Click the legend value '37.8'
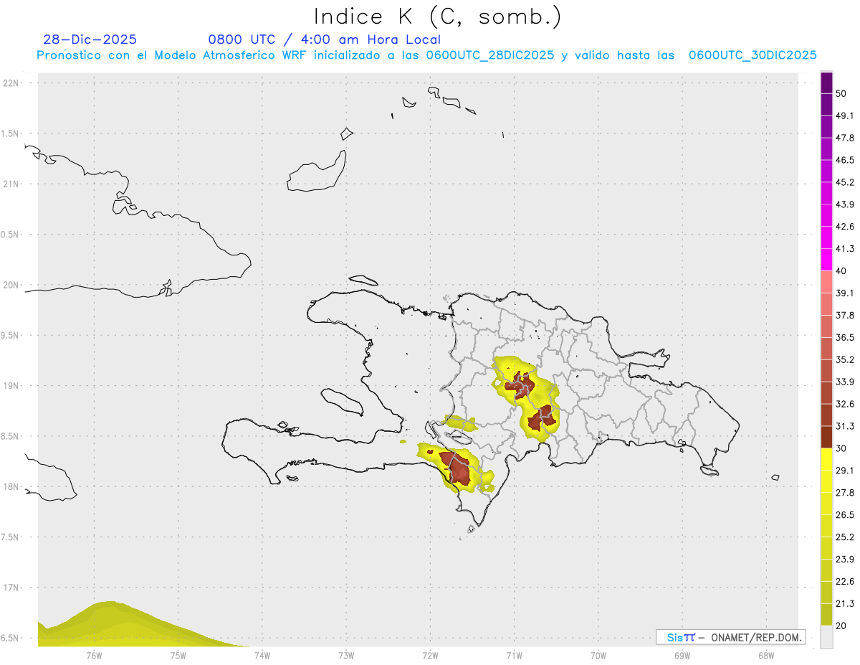This screenshot has width=860, height=665. [844, 315]
